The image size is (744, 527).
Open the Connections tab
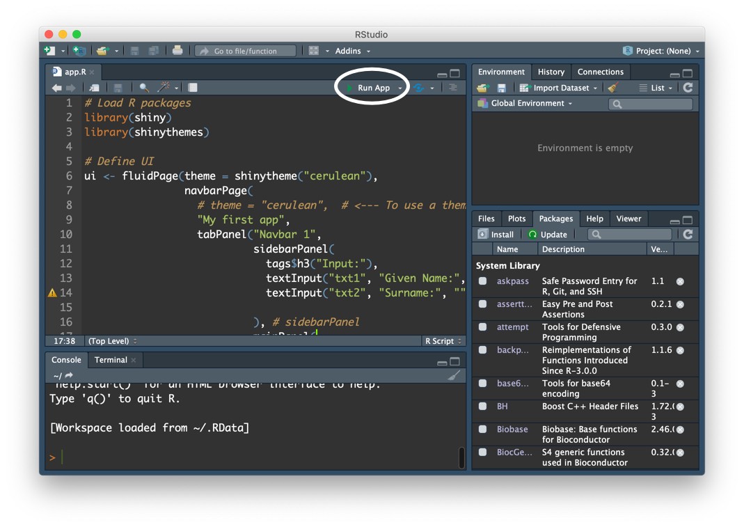pyautogui.click(x=600, y=72)
